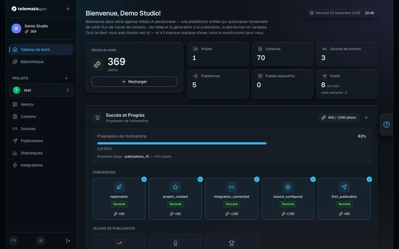Image resolution: width=399 pixels, height=249 pixels.
Task: Click the Recharger button
Action: pos(134,82)
